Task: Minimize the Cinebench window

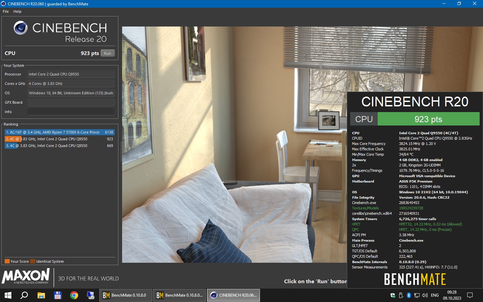Action: (x=444, y=4)
